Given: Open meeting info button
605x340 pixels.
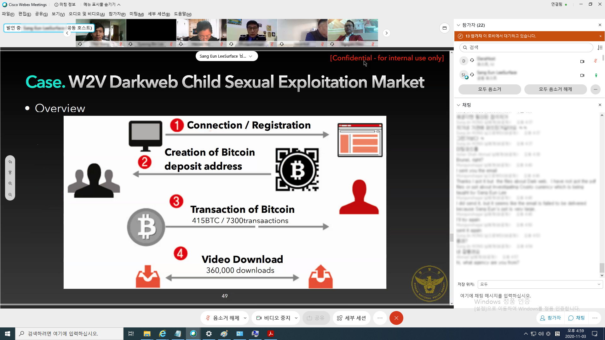Looking at the screenshot, I should click(x=65, y=4).
